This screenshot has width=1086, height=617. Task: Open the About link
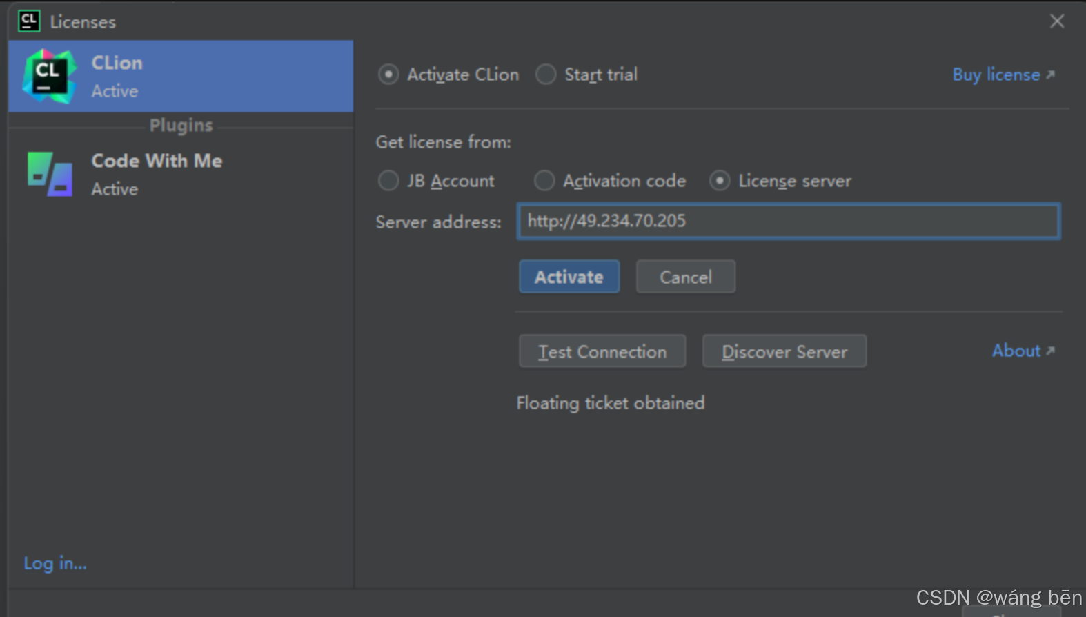click(x=1023, y=351)
